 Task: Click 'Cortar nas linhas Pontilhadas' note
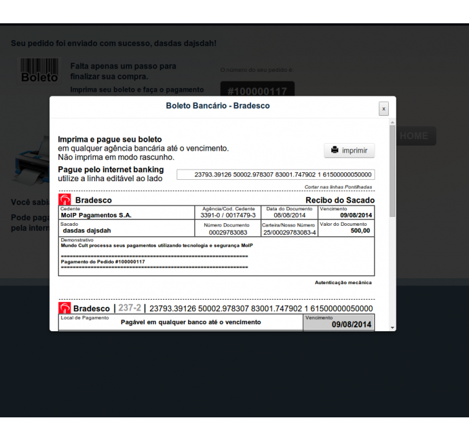pyautogui.click(x=338, y=187)
